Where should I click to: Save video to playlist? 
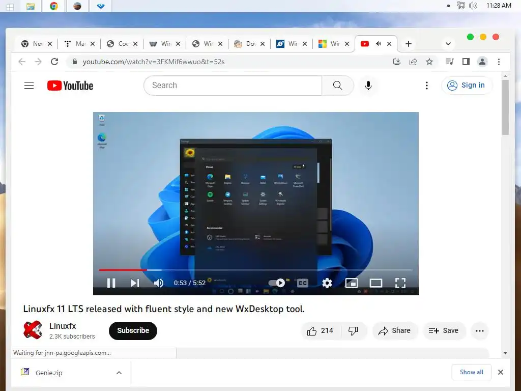(x=444, y=330)
